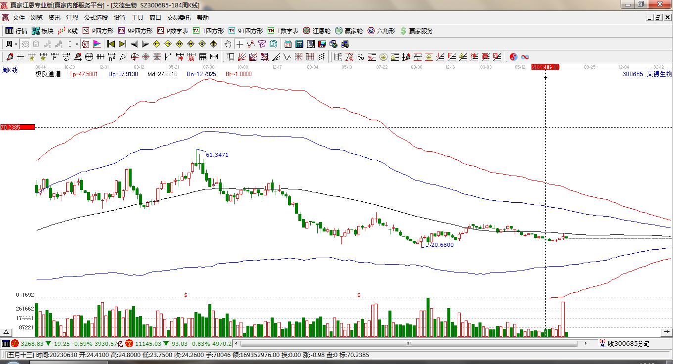Open the 公式选股 menu
This screenshot has height=364, width=673.
(96, 17)
